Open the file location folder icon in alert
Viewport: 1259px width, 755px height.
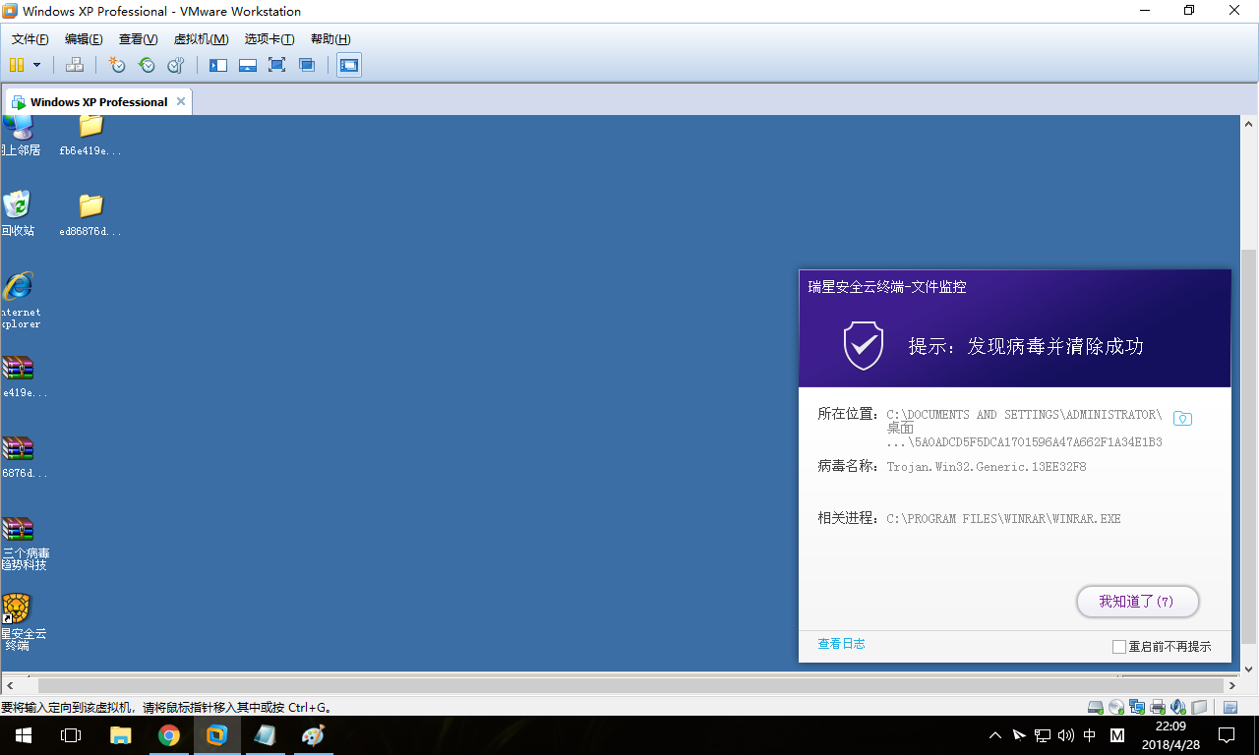(1182, 419)
